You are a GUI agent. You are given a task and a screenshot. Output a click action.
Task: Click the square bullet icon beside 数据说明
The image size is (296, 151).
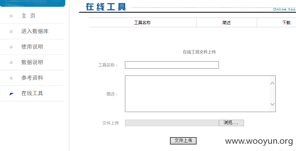pos(11,62)
